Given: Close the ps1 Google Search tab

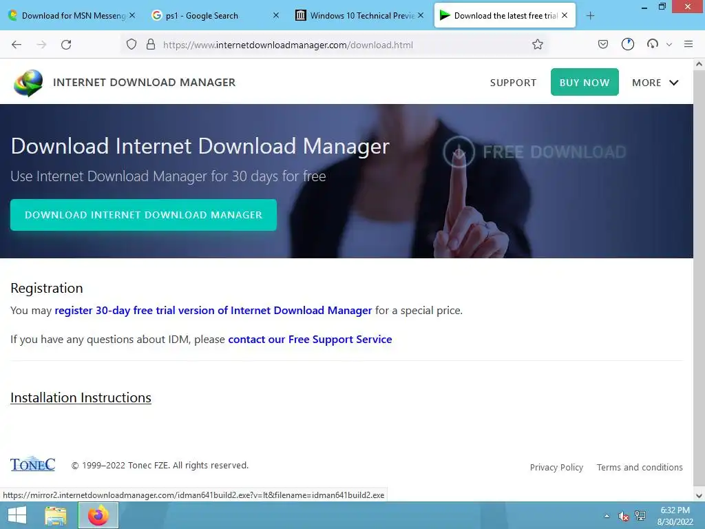Looking at the screenshot, I should pyautogui.click(x=276, y=15).
